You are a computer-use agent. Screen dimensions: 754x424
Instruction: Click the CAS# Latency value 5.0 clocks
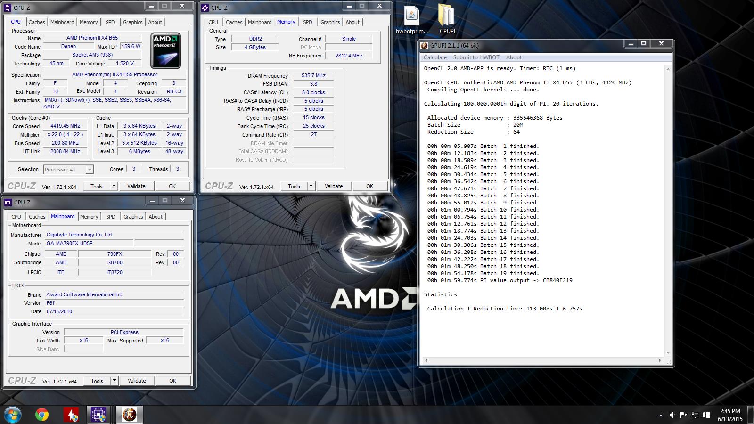click(x=313, y=92)
